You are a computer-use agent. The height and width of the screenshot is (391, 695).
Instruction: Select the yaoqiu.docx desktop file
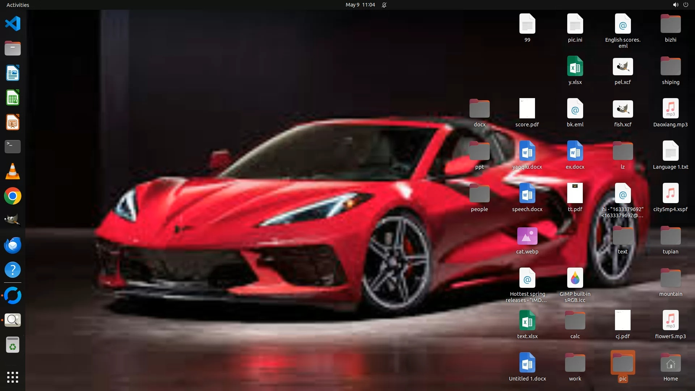(x=527, y=151)
